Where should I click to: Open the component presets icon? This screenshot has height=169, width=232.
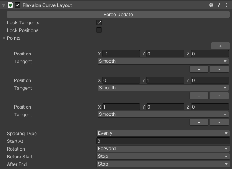pyautogui.click(x=219, y=5)
